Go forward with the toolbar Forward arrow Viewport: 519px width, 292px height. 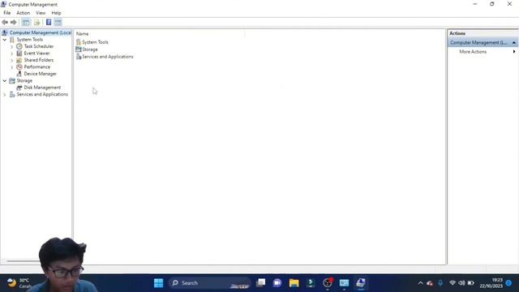[x=13, y=22]
